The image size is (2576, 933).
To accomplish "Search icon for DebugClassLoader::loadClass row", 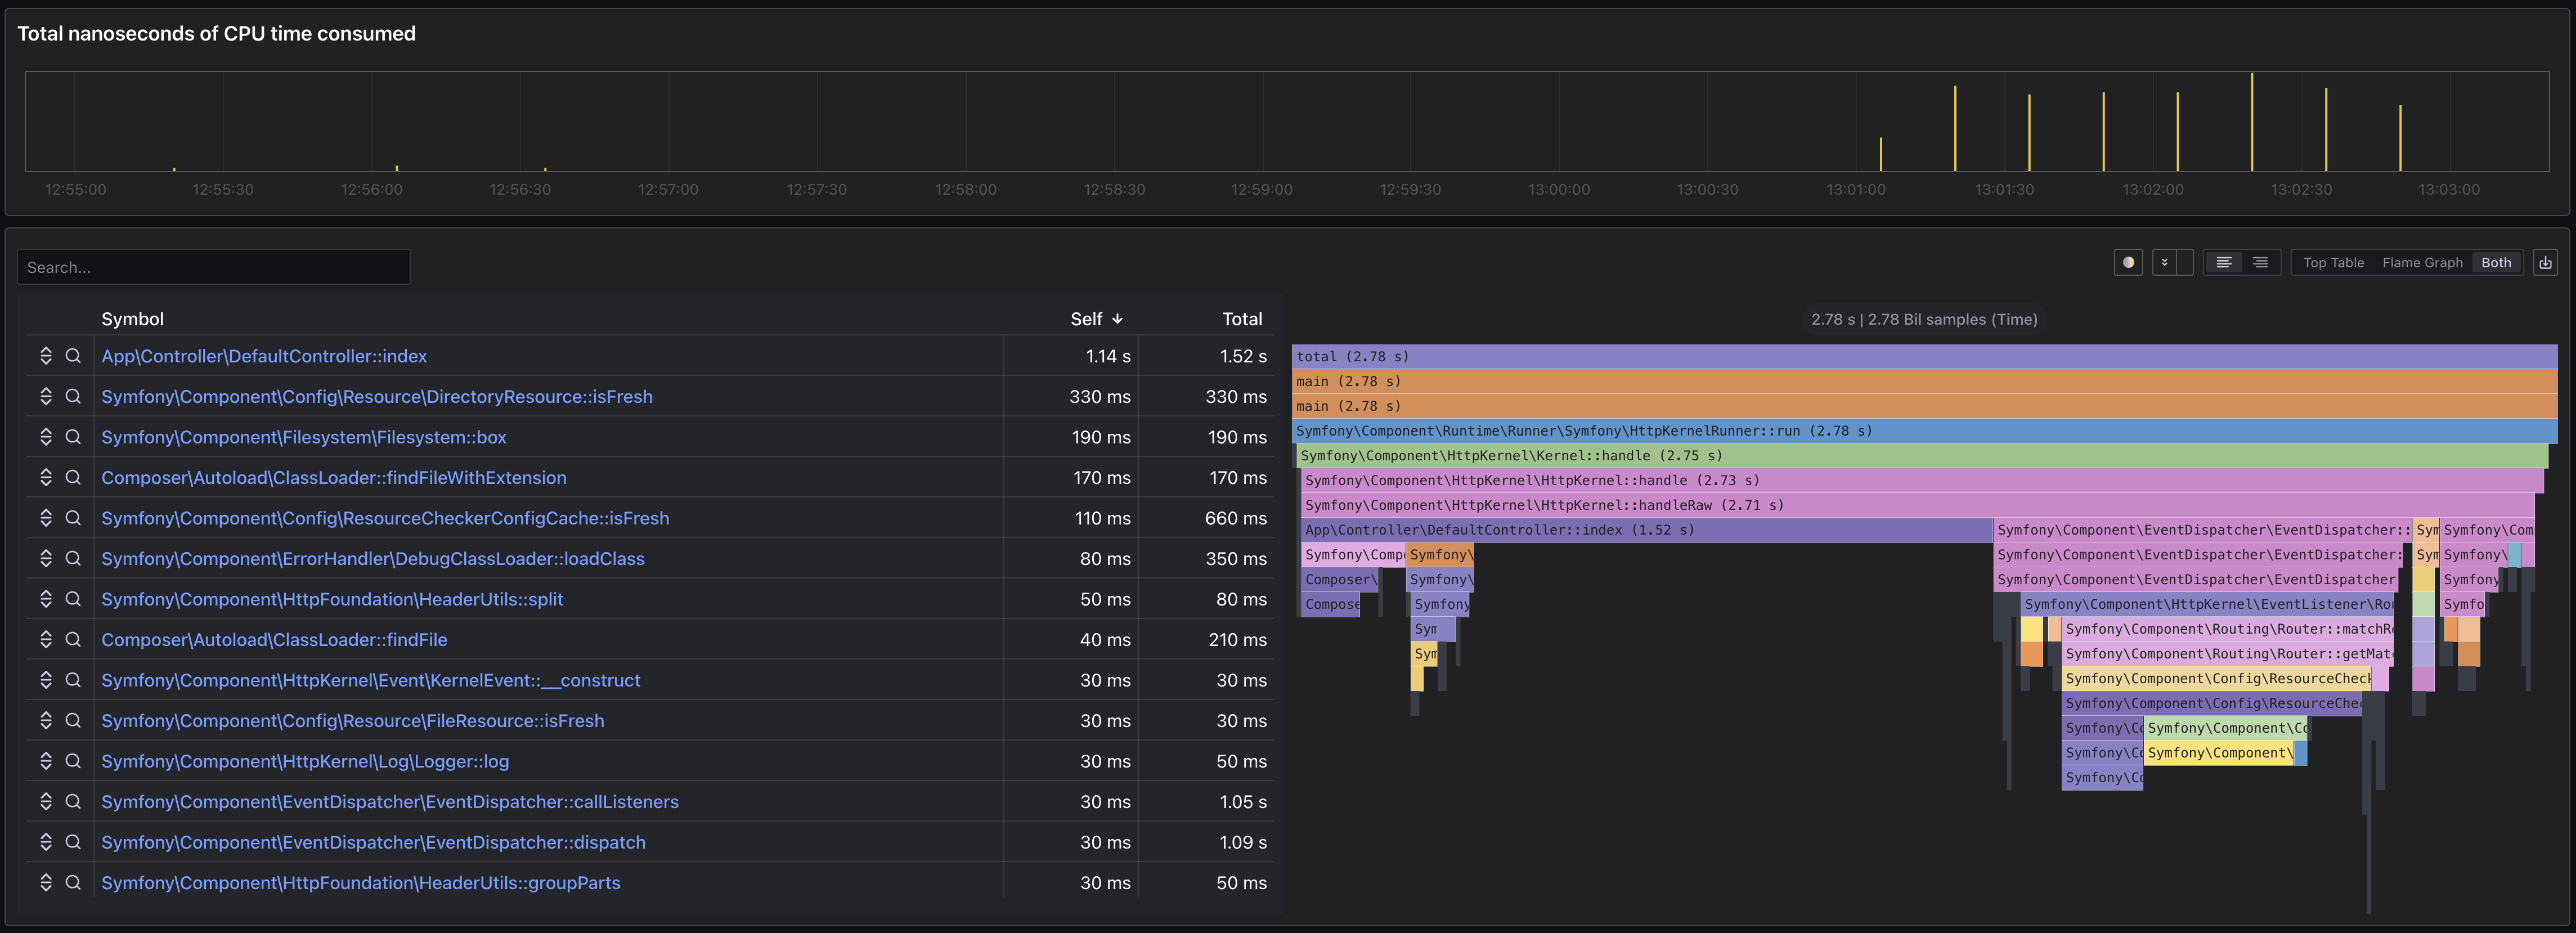I will click(x=73, y=558).
